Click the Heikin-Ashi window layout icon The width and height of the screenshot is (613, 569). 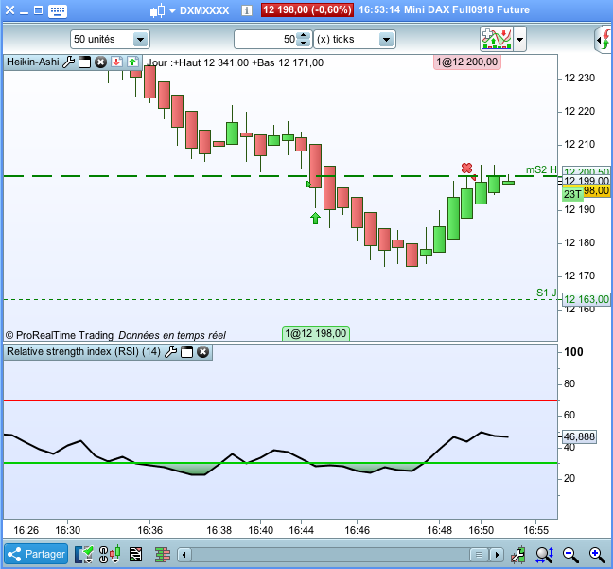tap(84, 62)
